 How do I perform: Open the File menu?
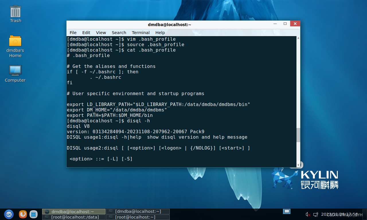tap(73, 33)
